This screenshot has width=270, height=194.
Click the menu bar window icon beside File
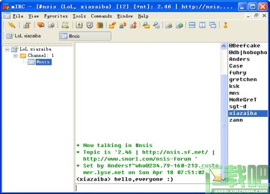click(x=7, y=16)
